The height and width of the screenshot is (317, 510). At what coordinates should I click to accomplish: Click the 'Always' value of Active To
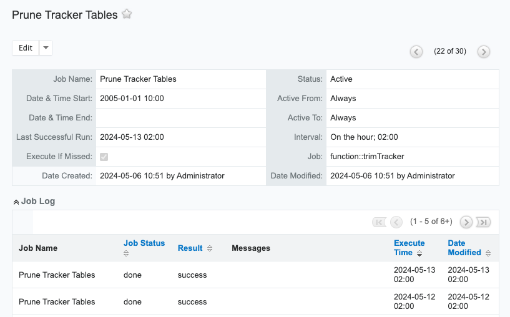tap(343, 118)
